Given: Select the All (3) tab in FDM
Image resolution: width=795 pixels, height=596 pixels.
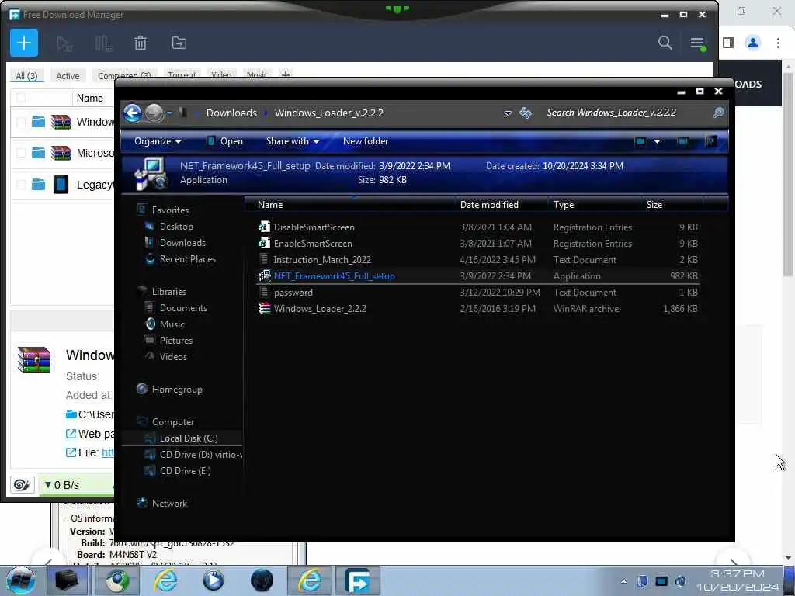Looking at the screenshot, I should (x=26, y=75).
